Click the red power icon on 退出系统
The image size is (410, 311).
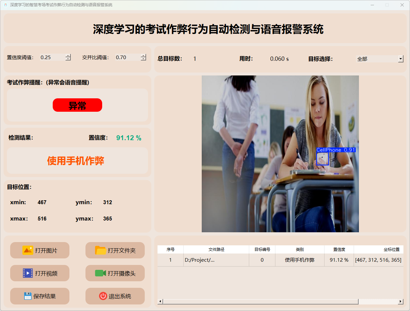click(103, 296)
